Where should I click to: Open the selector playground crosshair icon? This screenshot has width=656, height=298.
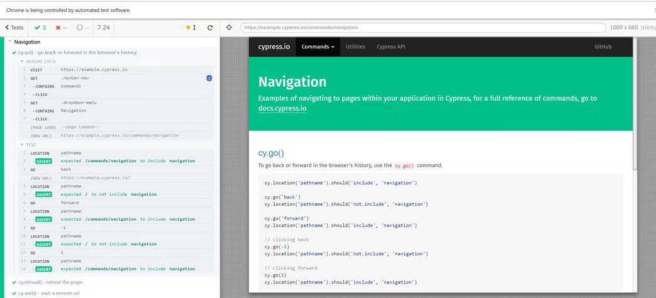pyautogui.click(x=229, y=28)
